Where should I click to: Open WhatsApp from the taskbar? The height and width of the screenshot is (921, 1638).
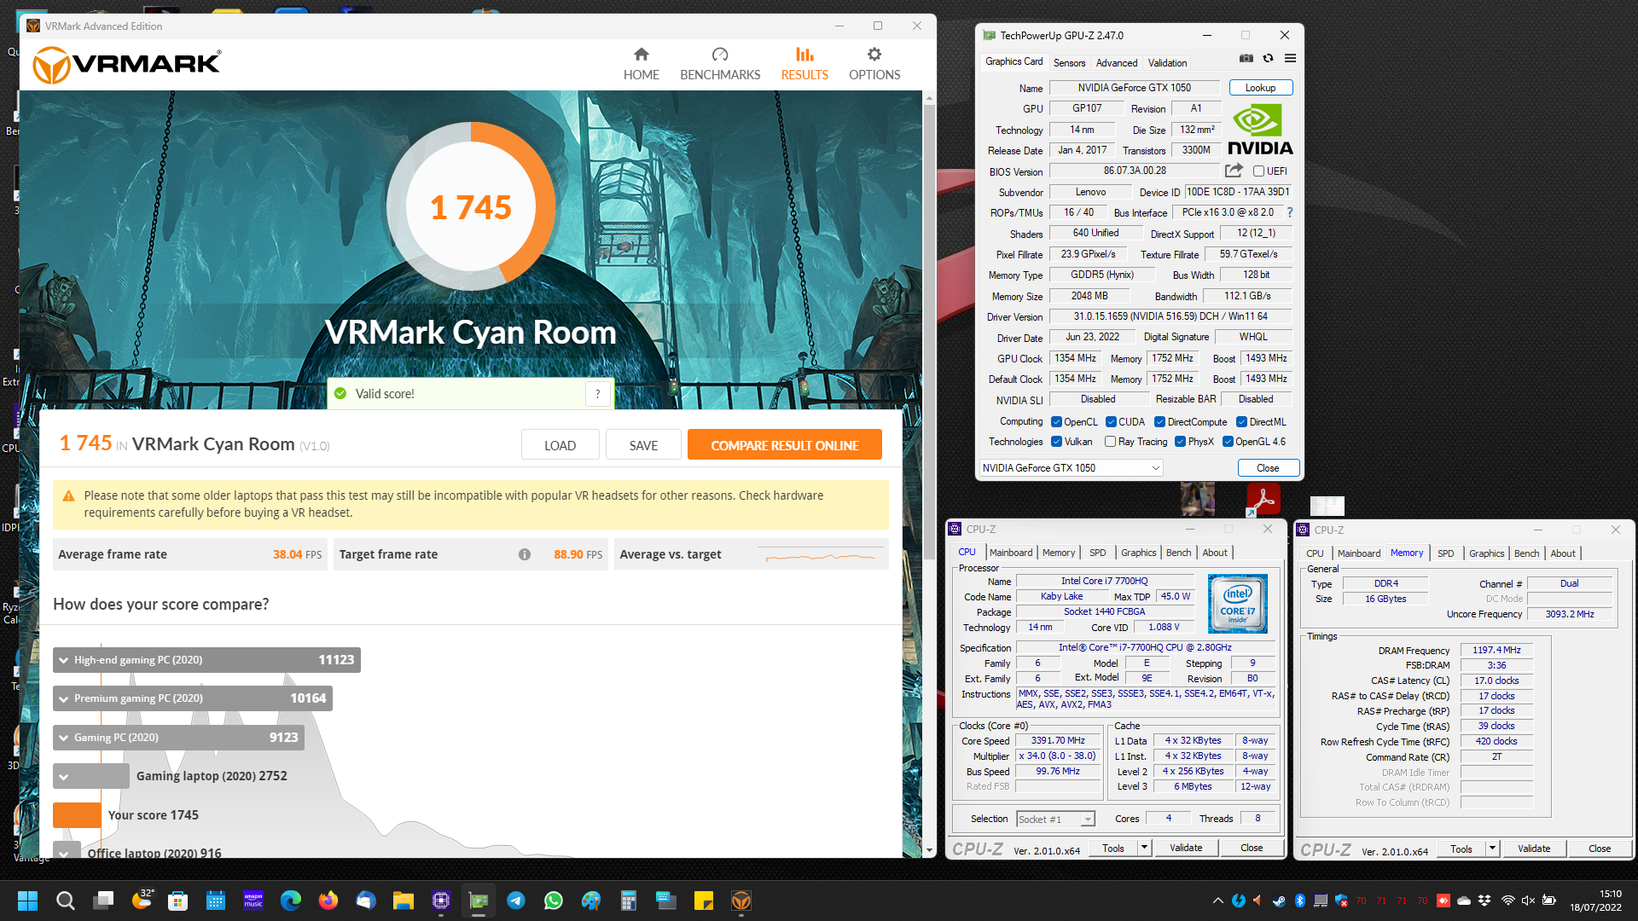(x=554, y=901)
